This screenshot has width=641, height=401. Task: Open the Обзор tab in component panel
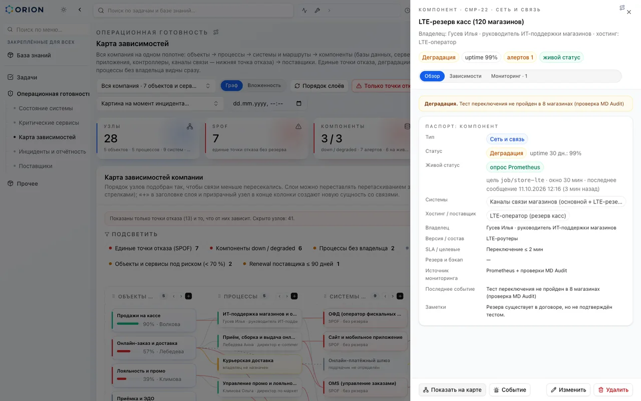point(432,76)
